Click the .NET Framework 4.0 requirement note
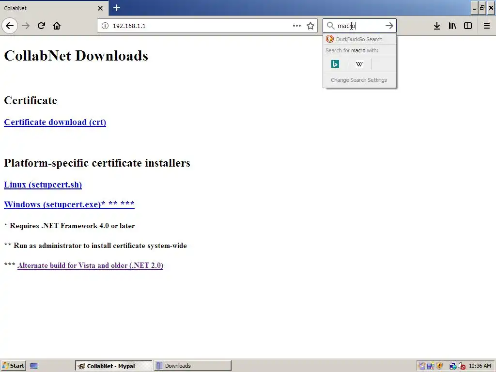496x372 pixels. pos(69,226)
